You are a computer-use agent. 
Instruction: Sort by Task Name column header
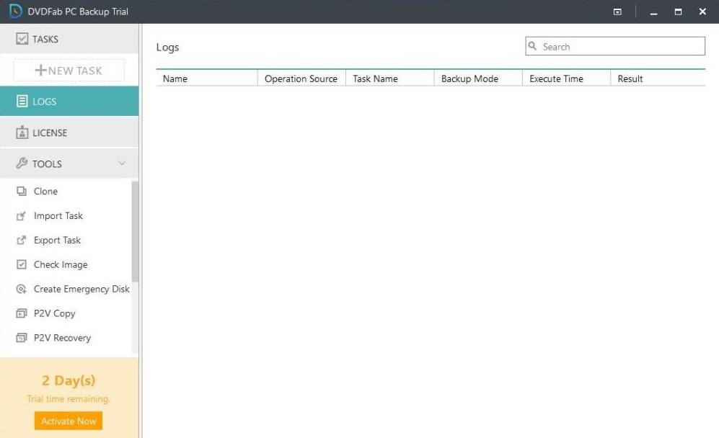coord(389,79)
